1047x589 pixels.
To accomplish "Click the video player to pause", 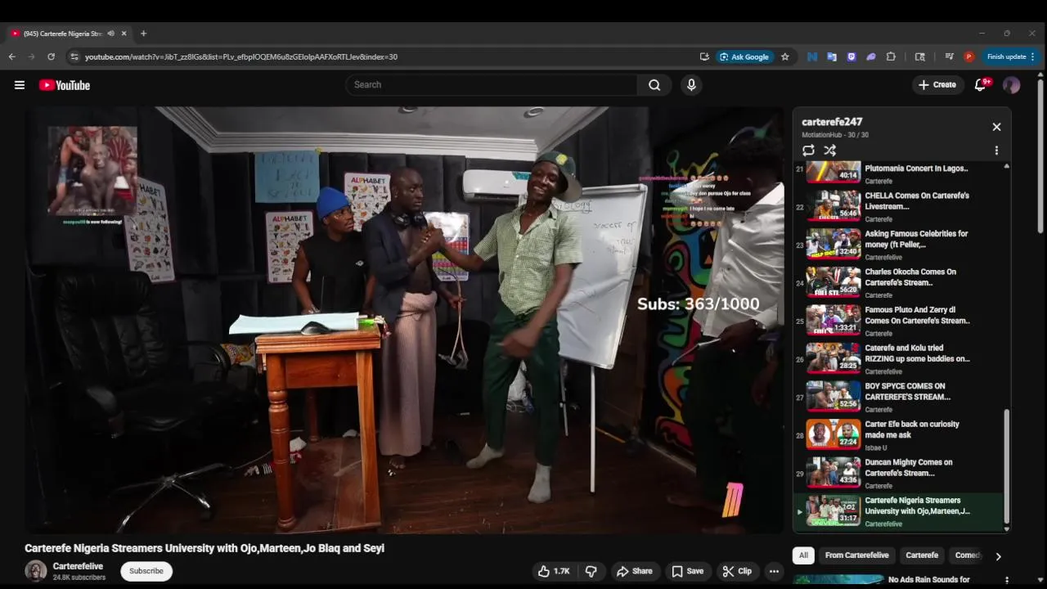I will coord(404,320).
